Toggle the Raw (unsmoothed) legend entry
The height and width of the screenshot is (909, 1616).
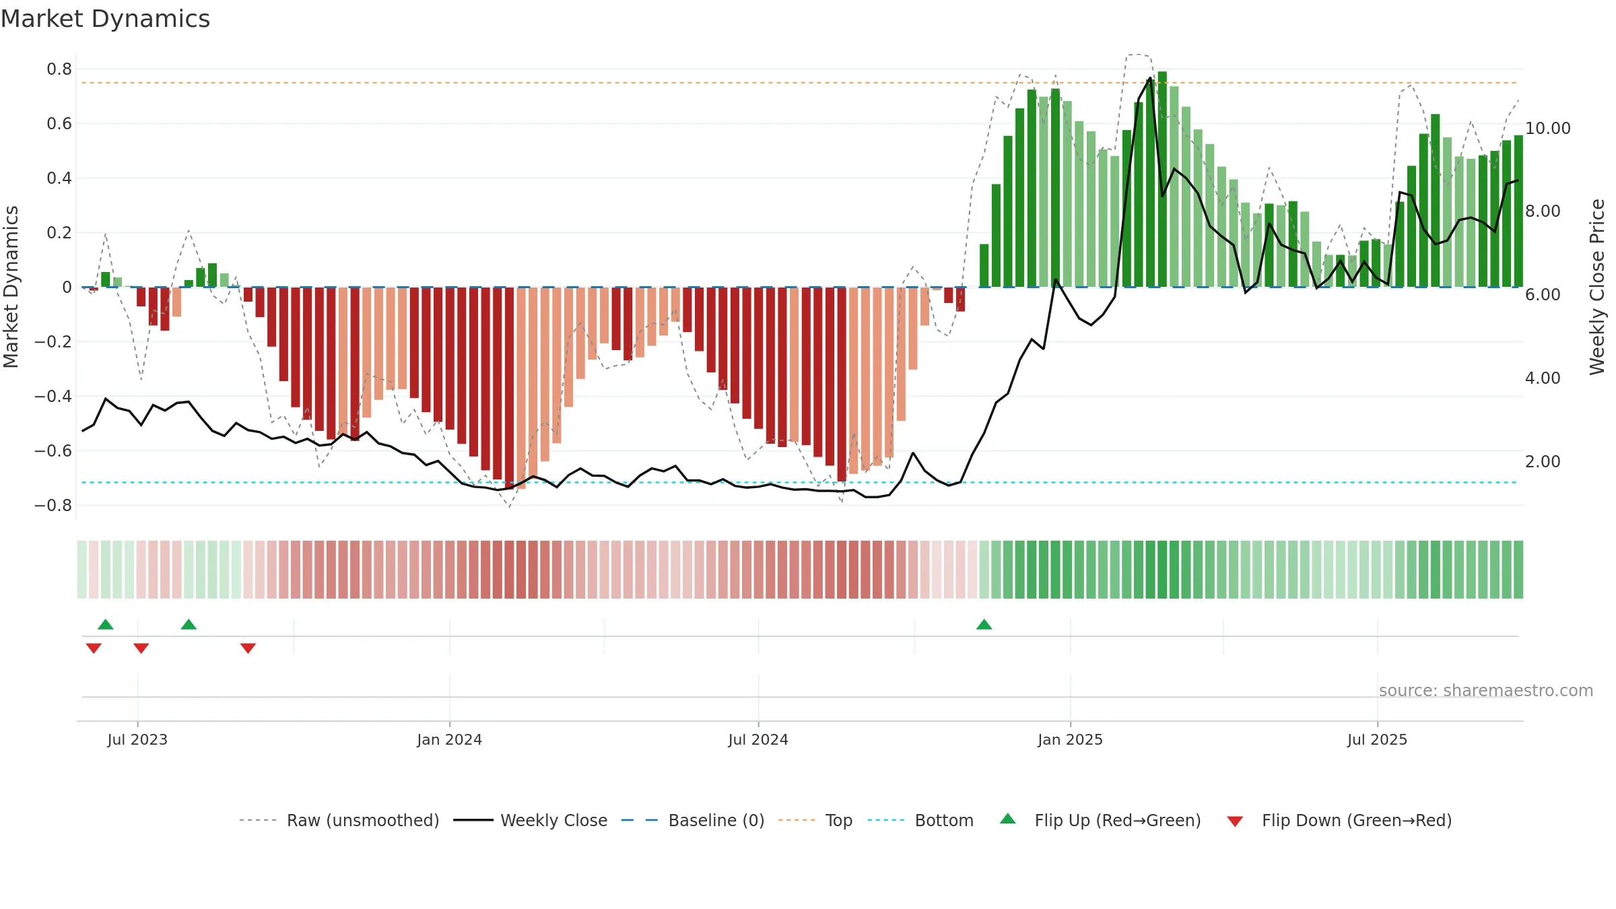[339, 820]
